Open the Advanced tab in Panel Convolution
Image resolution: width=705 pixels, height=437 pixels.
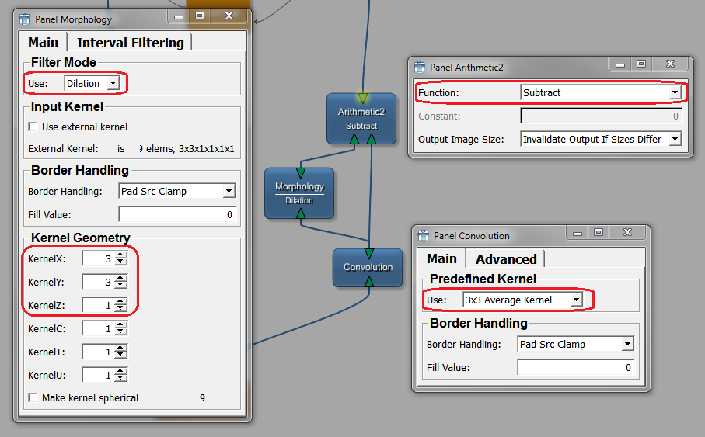(x=505, y=258)
